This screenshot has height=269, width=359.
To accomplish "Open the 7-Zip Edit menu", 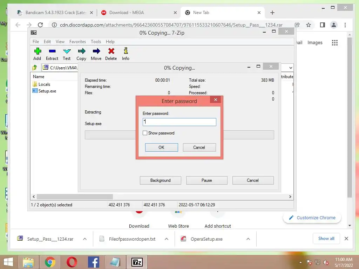I will click(47, 42).
